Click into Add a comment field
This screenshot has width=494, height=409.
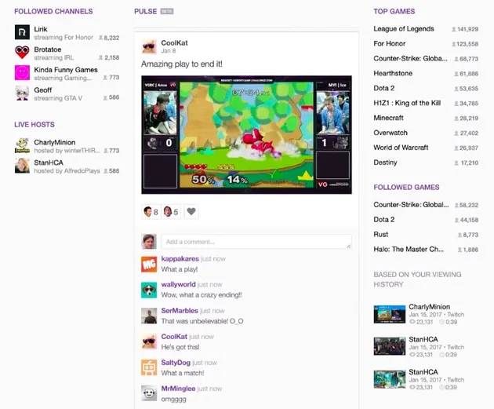(256, 242)
